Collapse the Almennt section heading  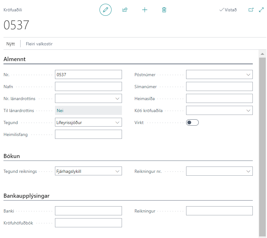15,59
